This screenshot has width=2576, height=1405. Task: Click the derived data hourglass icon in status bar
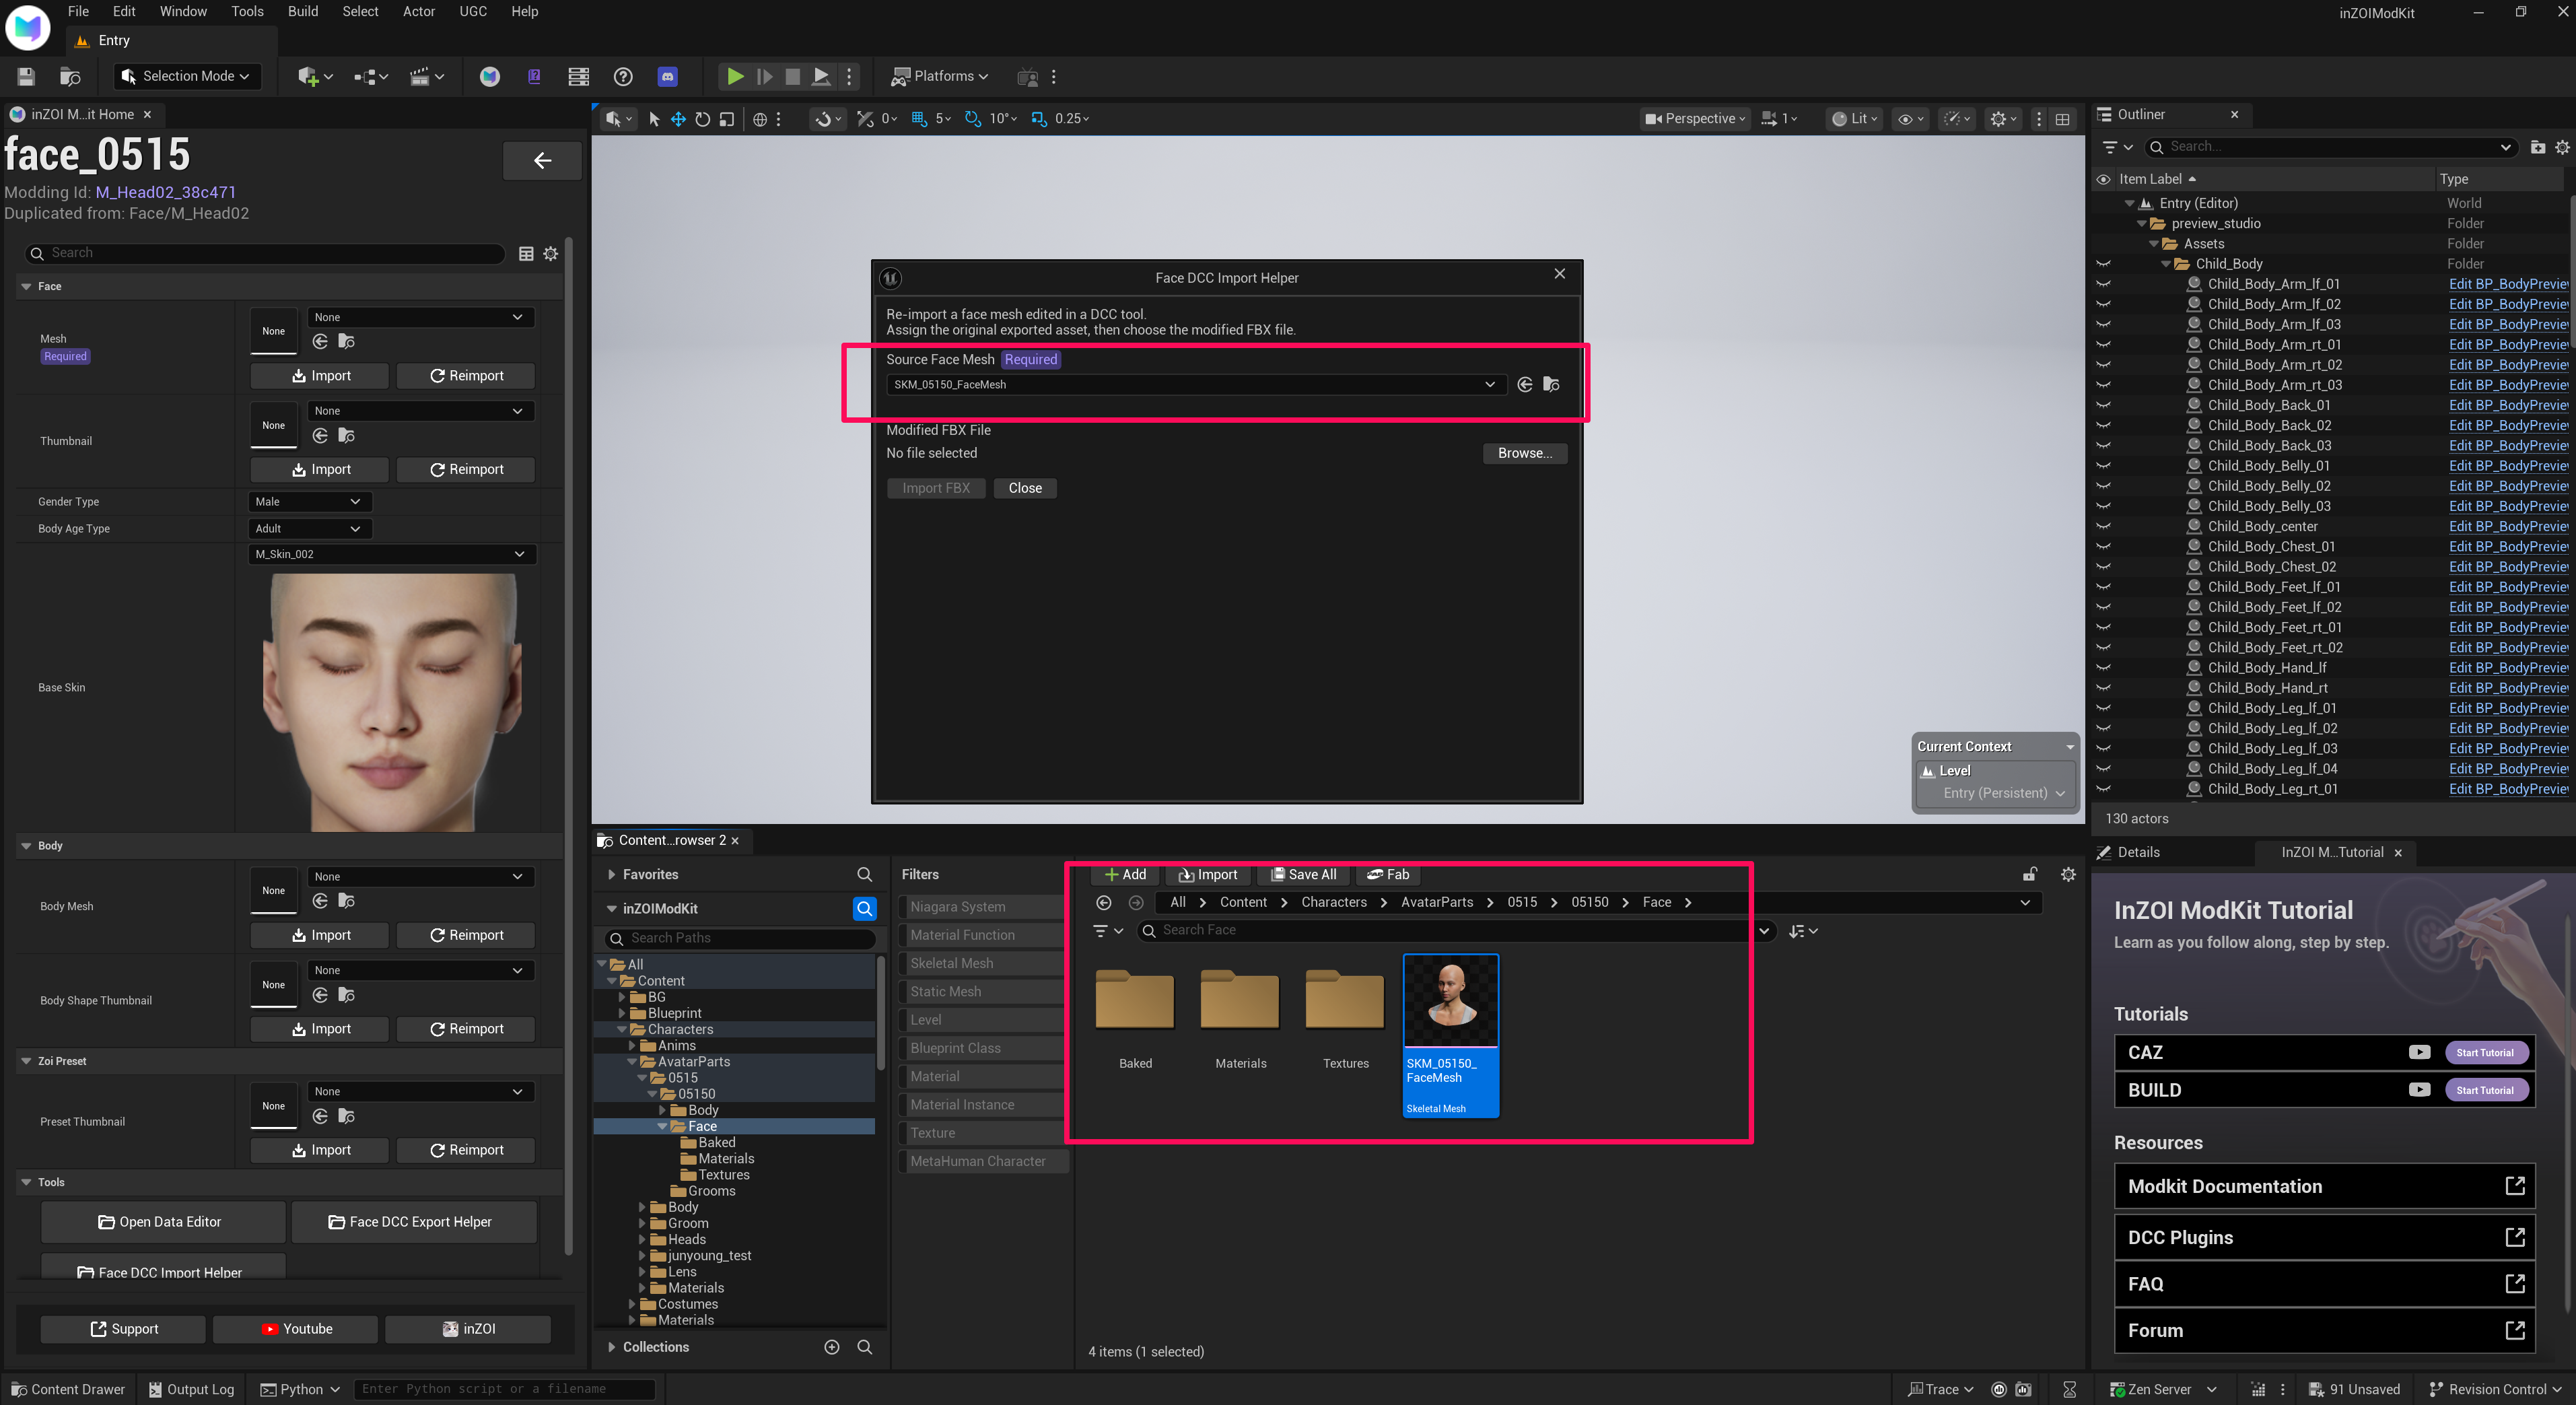point(2069,1389)
